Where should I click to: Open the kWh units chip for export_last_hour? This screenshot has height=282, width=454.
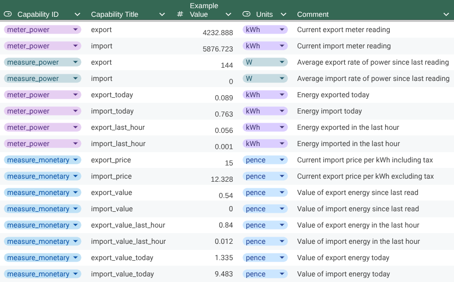(265, 127)
